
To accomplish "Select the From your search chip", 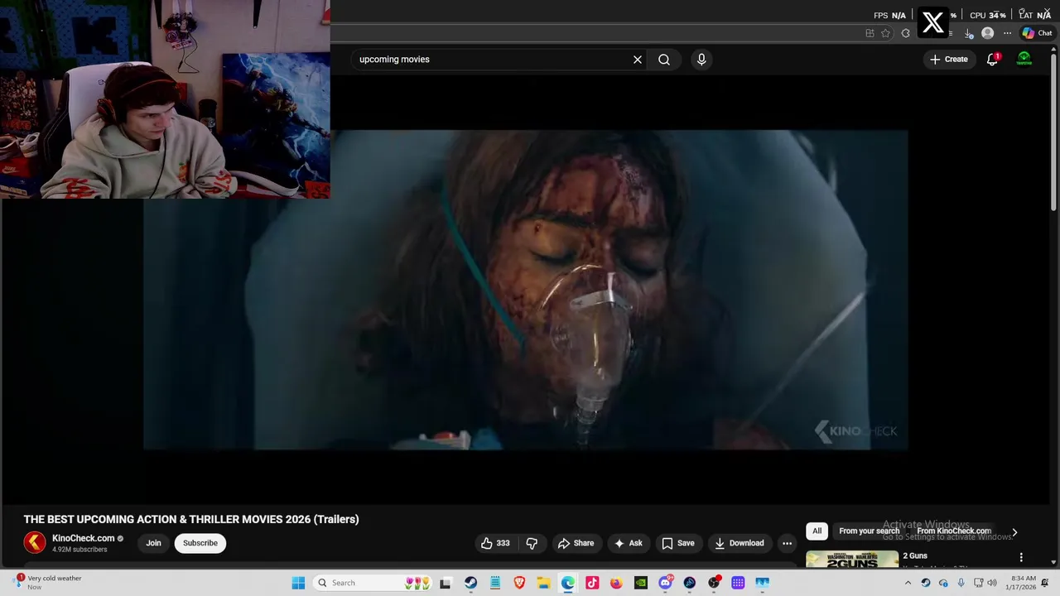I will point(869,531).
